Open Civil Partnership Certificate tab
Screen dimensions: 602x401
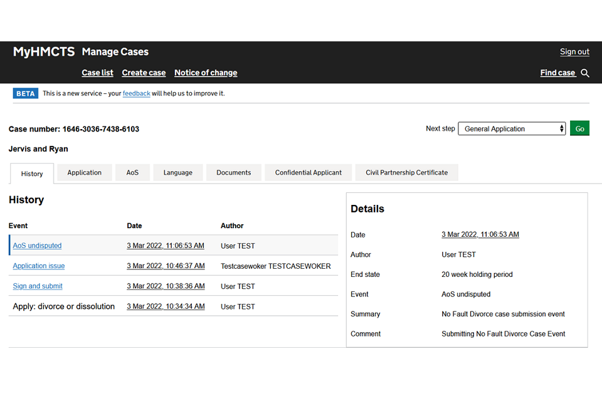[x=406, y=173]
